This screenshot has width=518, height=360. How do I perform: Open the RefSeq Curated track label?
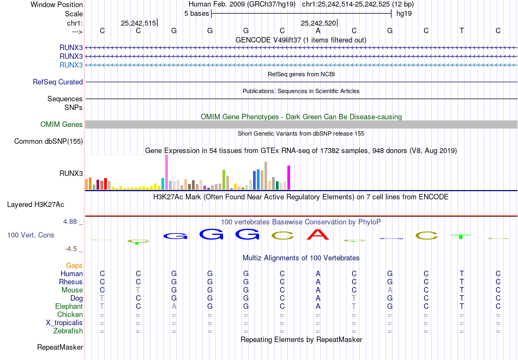58,82
